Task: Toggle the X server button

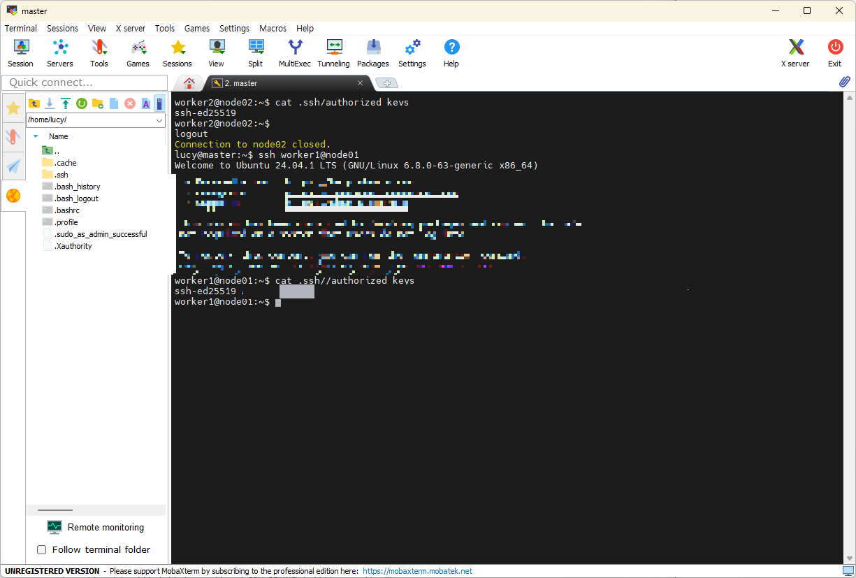Action: click(795, 54)
